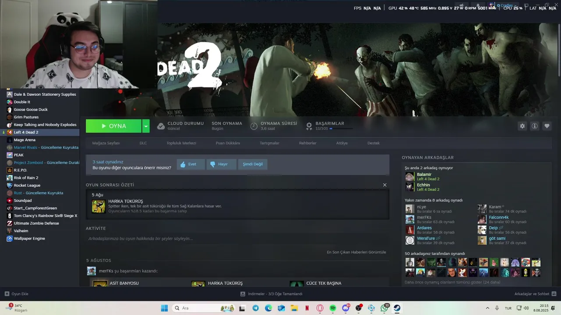Open friend Ardares' profile
This screenshot has height=315, width=561.
pyautogui.click(x=424, y=228)
